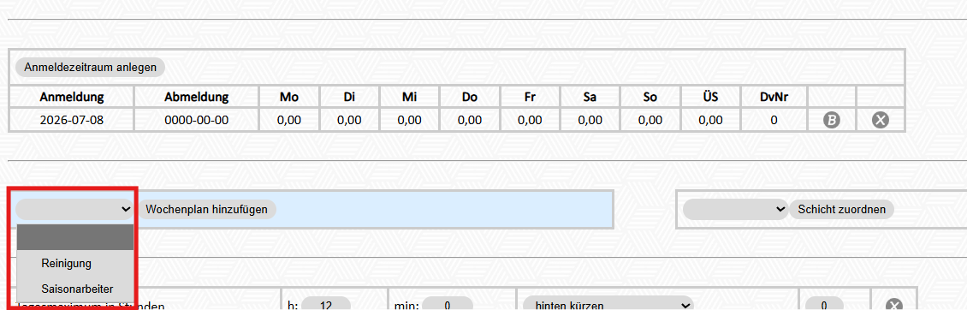Collapse the Wochenplan dropdown arrow
Image resolution: width=967 pixels, height=310 pixels.
click(126, 209)
